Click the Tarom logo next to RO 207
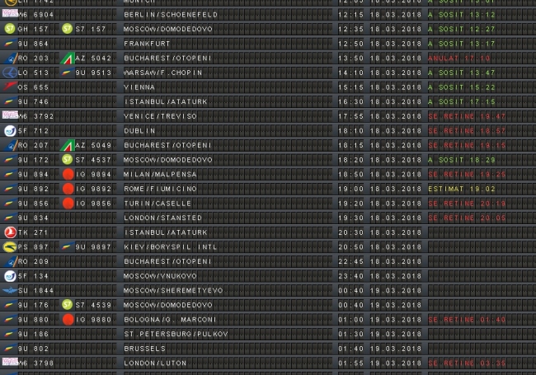Viewport: 536px width, 375px height. point(11,145)
